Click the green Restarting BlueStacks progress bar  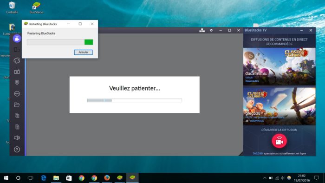pos(60,42)
